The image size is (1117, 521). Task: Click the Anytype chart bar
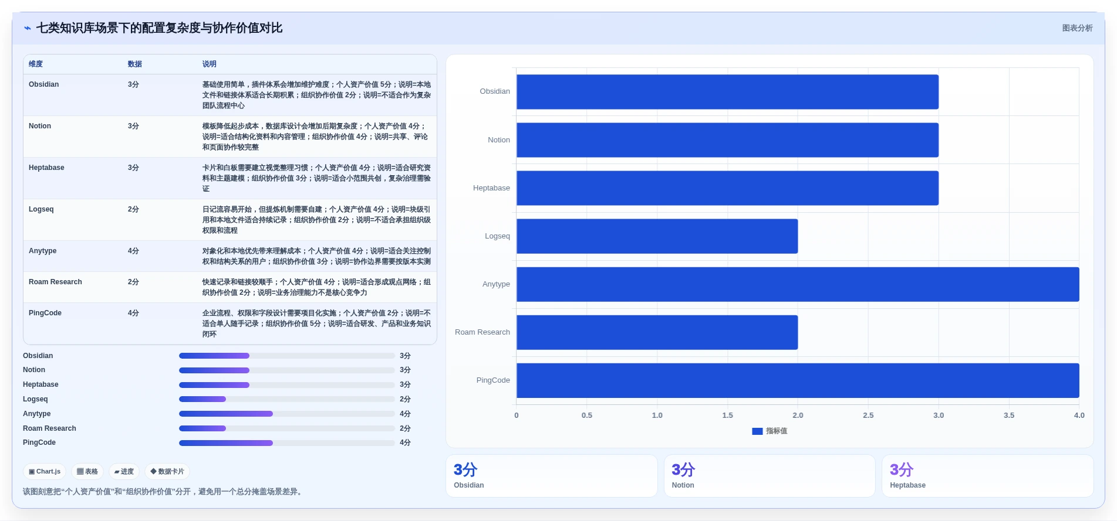[x=798, y=284]
